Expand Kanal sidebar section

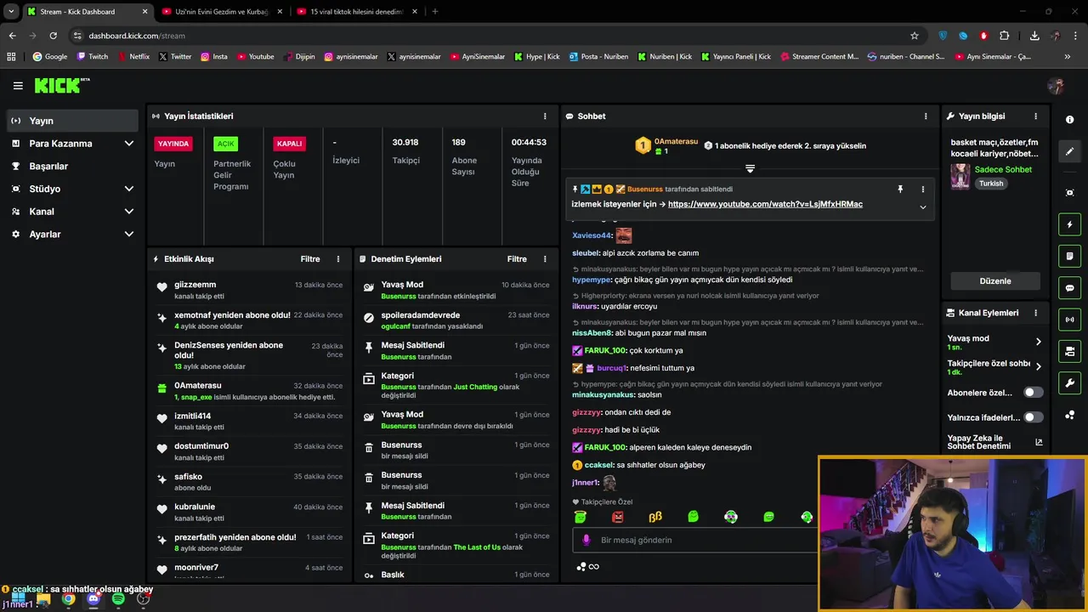click(129, 212)
